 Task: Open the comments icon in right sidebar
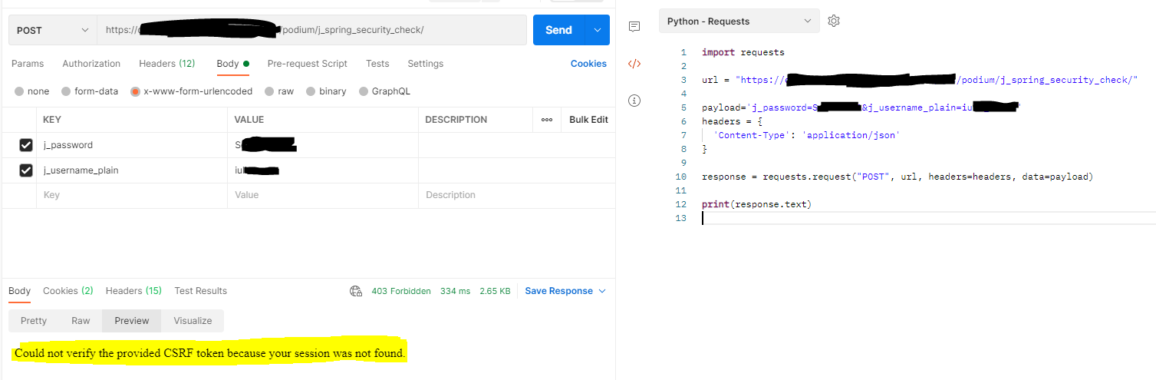pos(634,27)
